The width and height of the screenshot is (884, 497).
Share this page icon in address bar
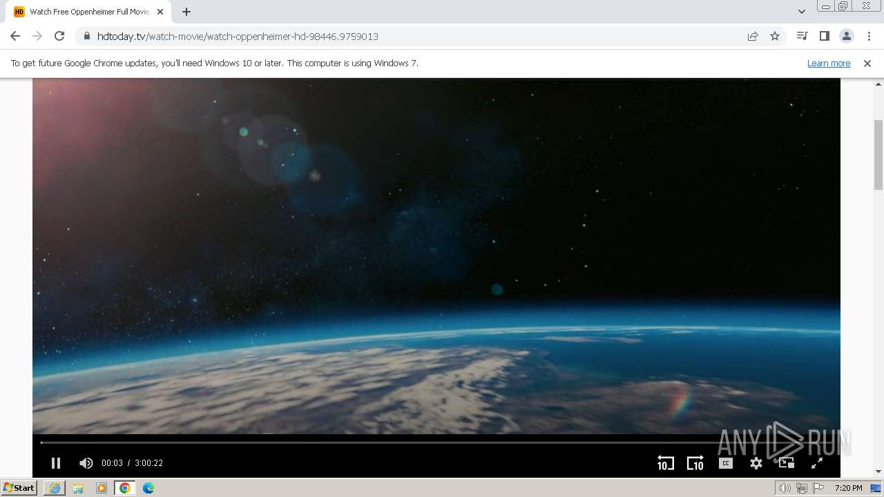(x=753, y=37)
